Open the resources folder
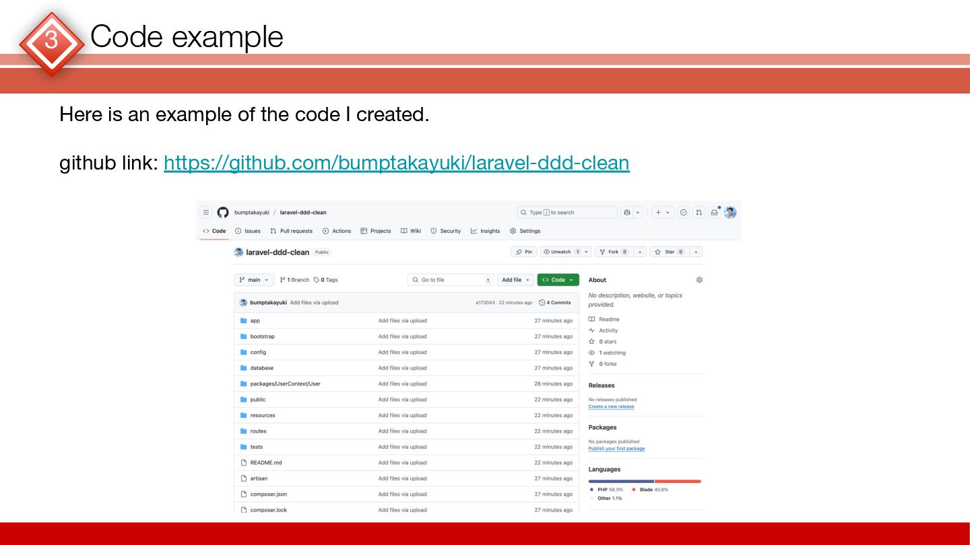 262,415
